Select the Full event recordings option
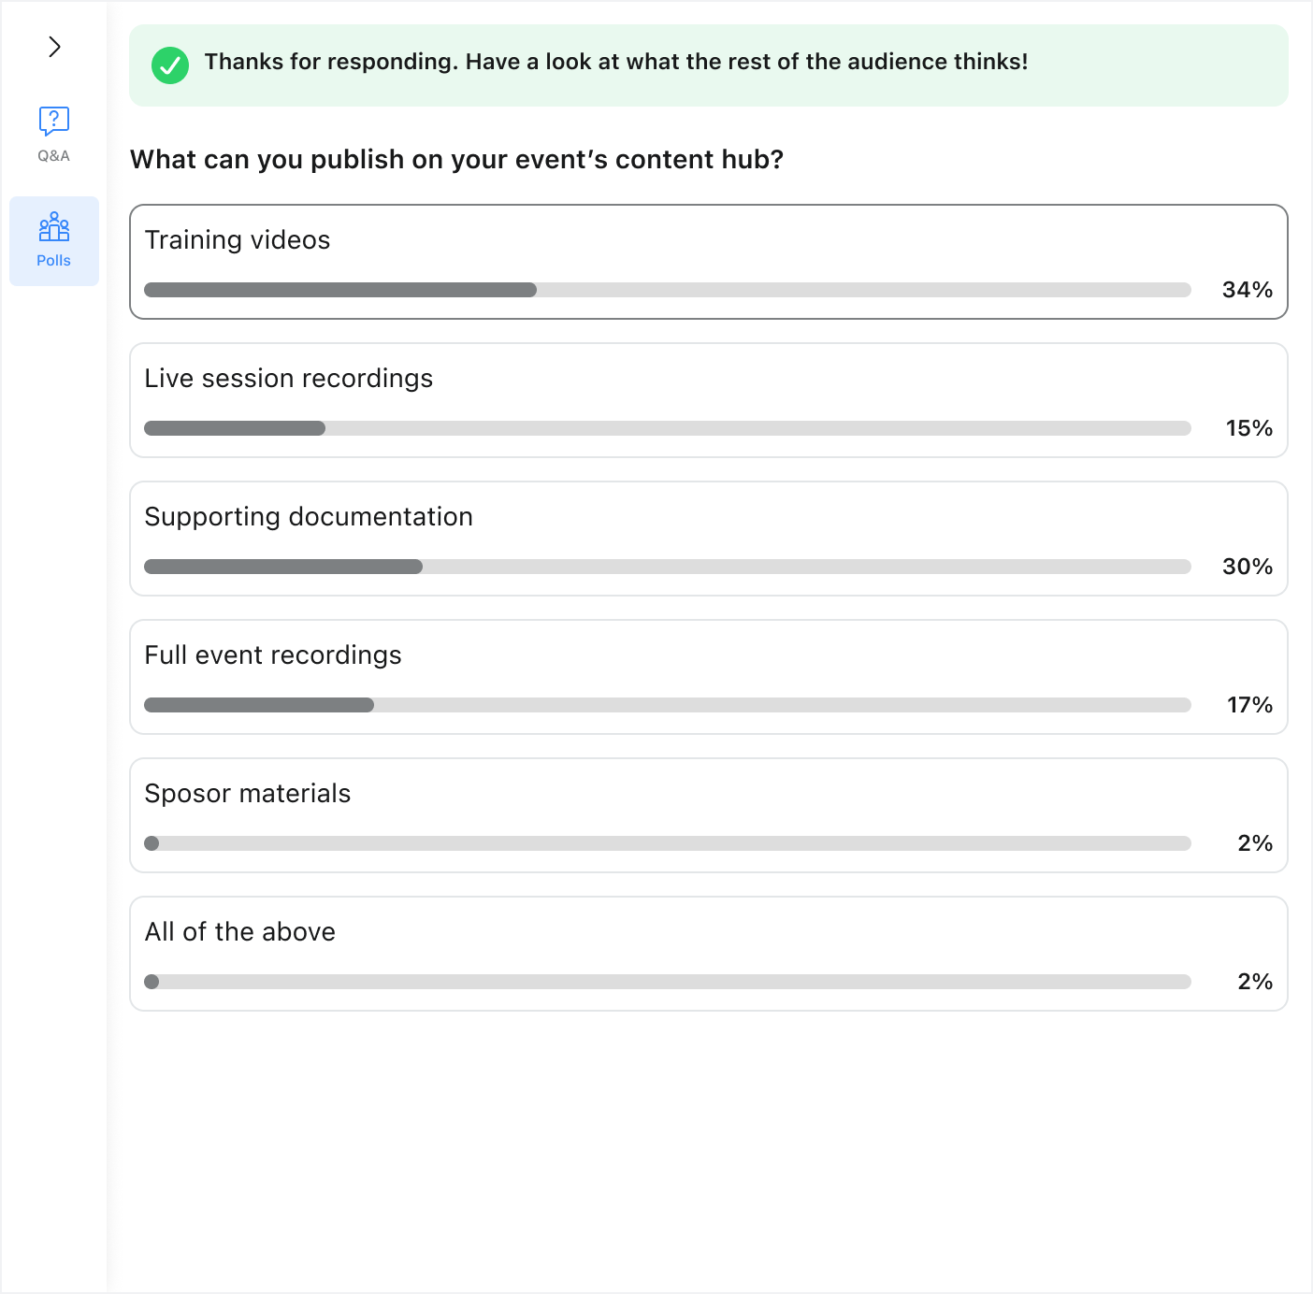 [709, 677]
